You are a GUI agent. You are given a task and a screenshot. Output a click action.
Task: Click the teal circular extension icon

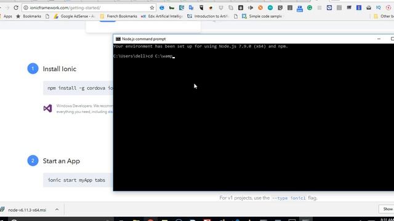pyautogui.click(x=270, y=8)
